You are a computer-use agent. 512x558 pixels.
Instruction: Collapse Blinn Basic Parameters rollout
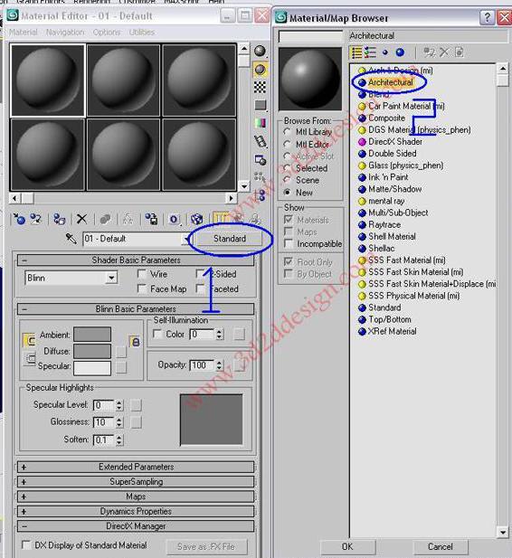pyautogui.click(x=136, y=309)
